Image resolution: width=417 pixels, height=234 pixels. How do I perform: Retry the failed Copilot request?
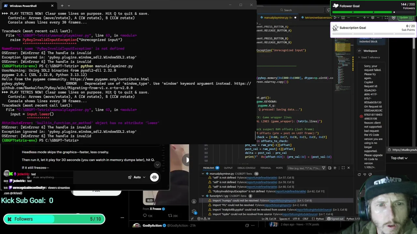359,175
